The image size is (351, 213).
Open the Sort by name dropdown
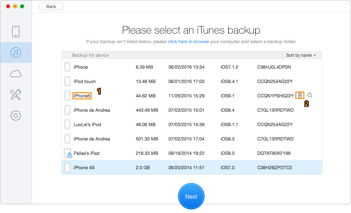[x=301, y=55]
